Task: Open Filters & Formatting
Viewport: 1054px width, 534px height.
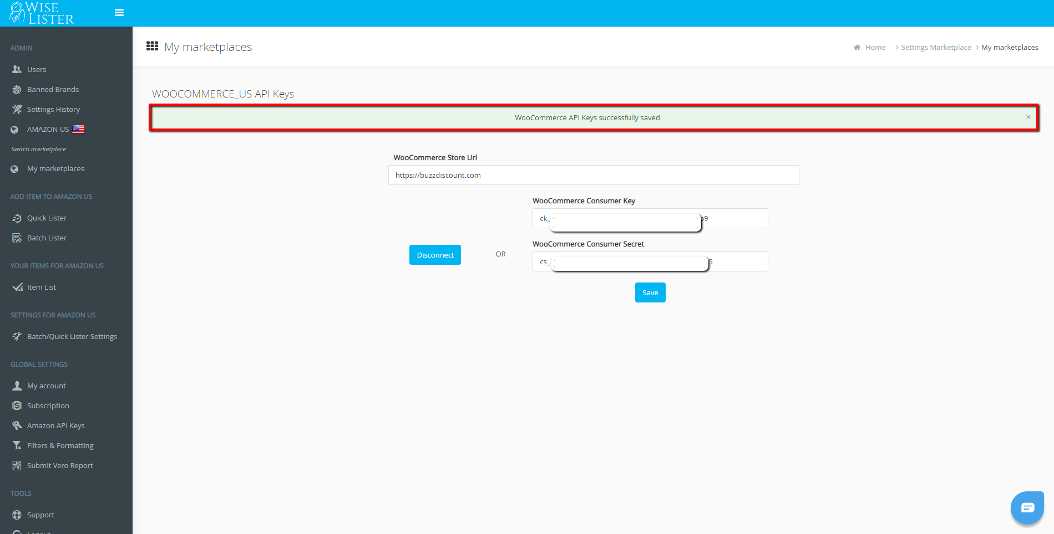Action: click(x=60, y=445)
